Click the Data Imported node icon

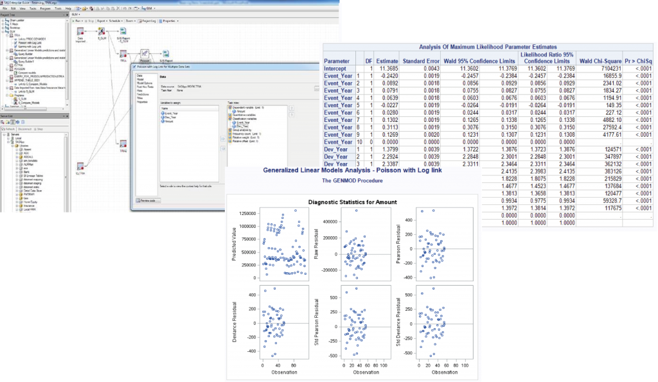(x=81, y=31)
